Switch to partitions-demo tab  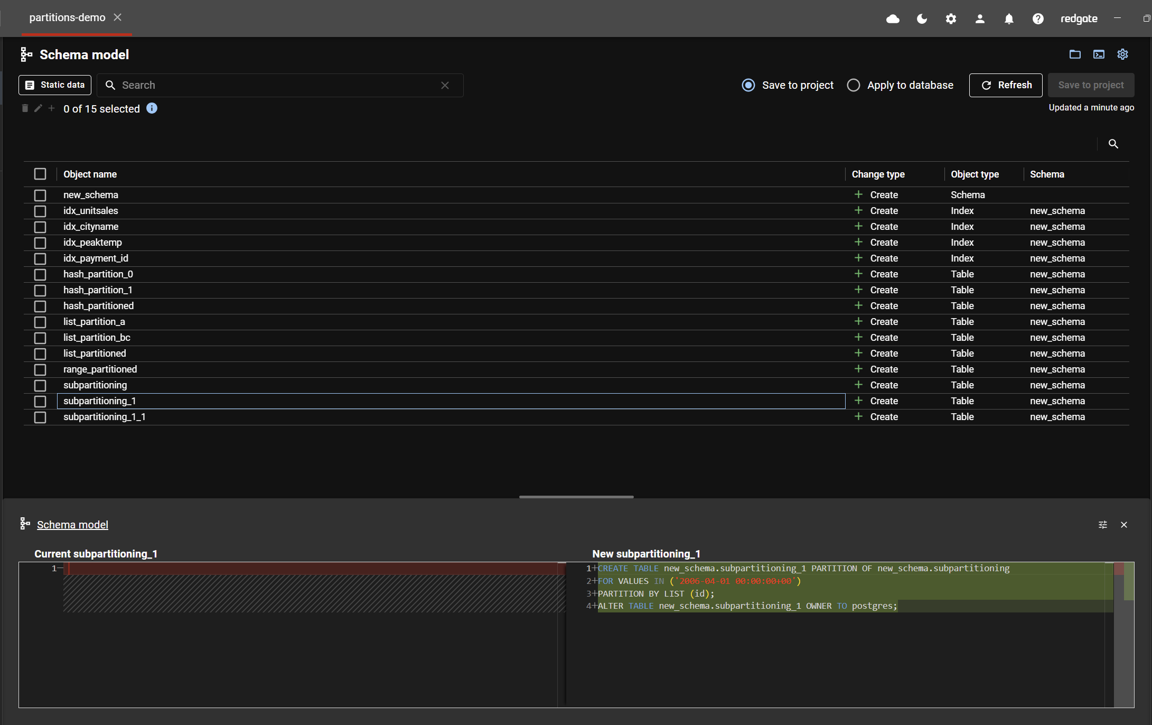pos(67,17)
